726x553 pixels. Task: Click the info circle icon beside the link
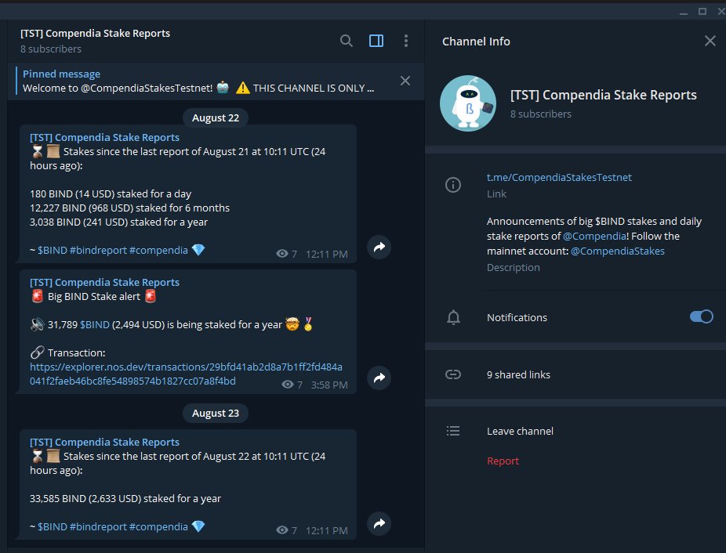click(x=453, y=185)
